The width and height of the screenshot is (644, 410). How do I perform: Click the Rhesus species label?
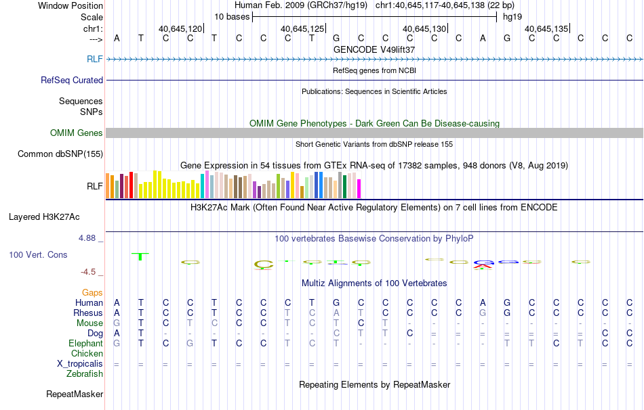pyautogui.click(x=88, y=313)
